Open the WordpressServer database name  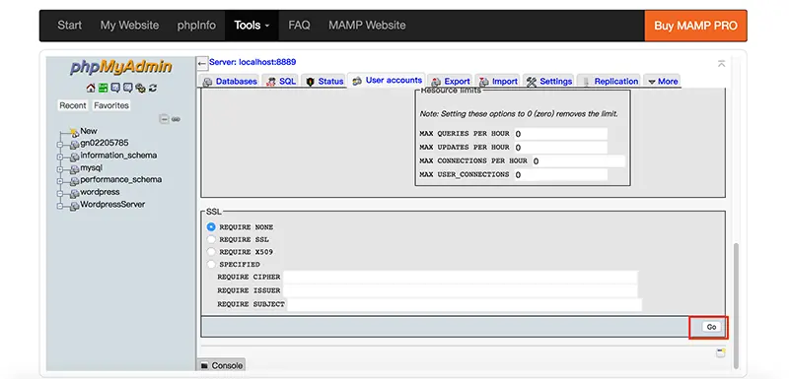[112, 205]
